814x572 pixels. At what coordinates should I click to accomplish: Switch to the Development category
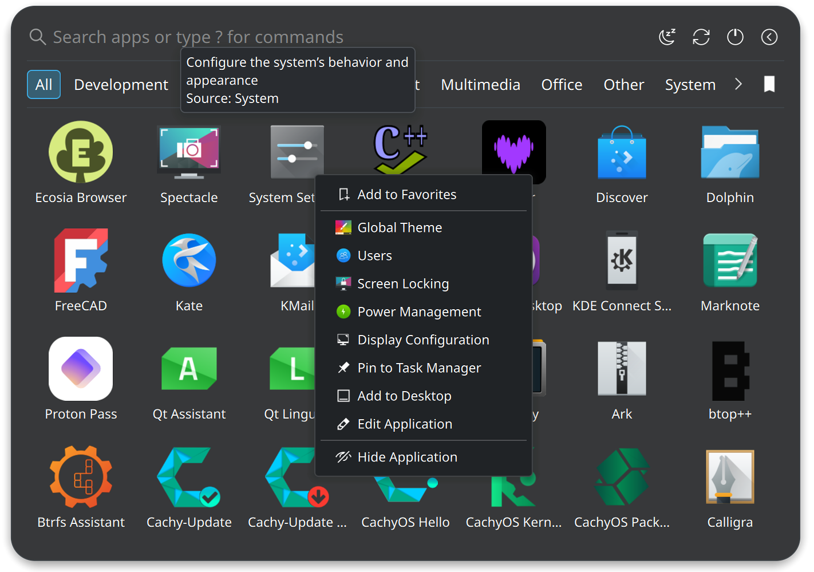[x=121, y=85]
